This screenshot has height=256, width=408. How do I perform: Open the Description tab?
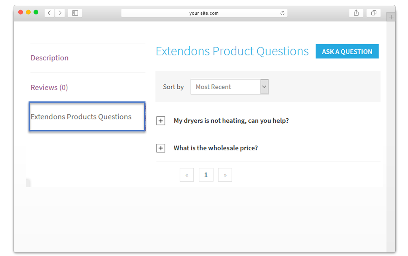(49, 58)
